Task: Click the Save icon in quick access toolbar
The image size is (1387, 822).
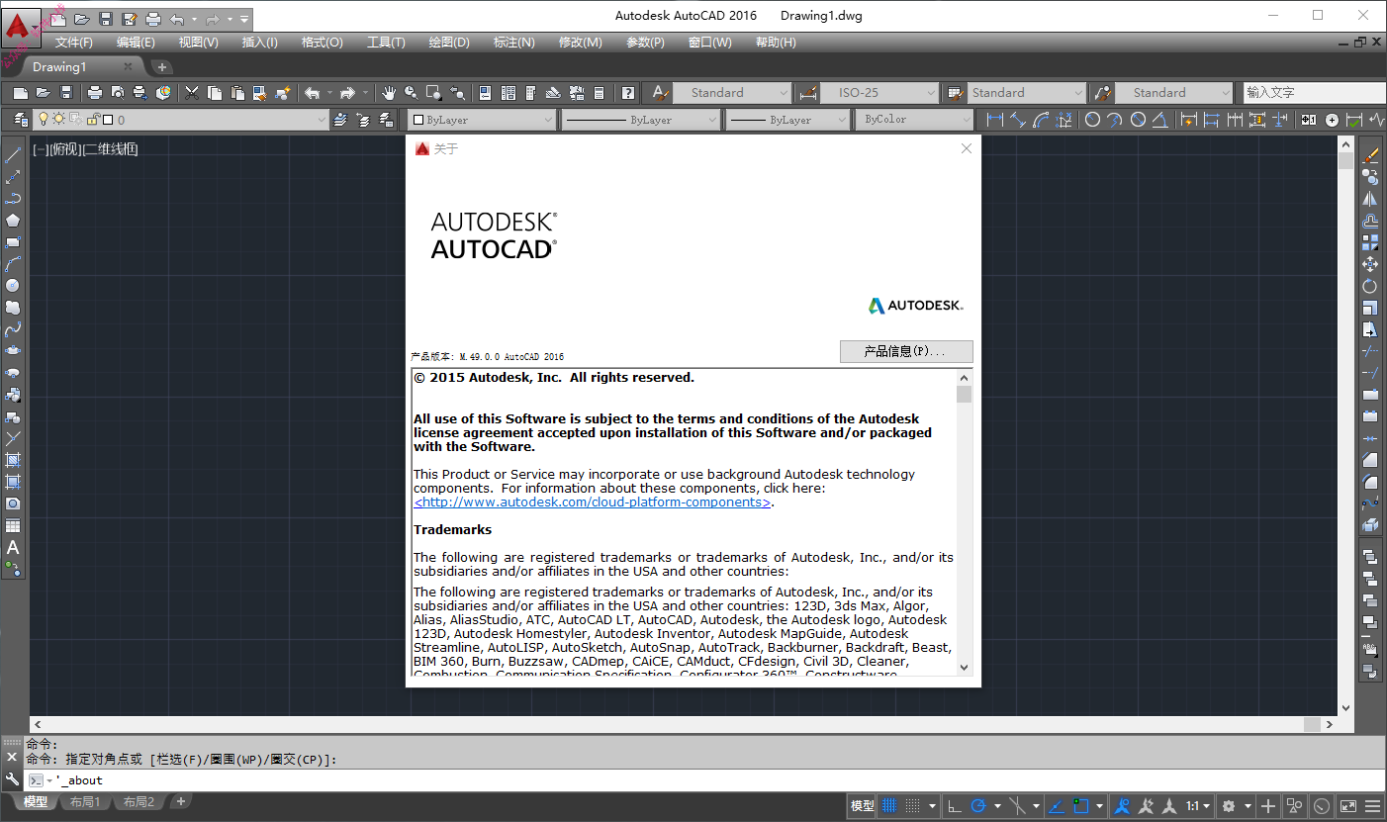Action: 106,19
